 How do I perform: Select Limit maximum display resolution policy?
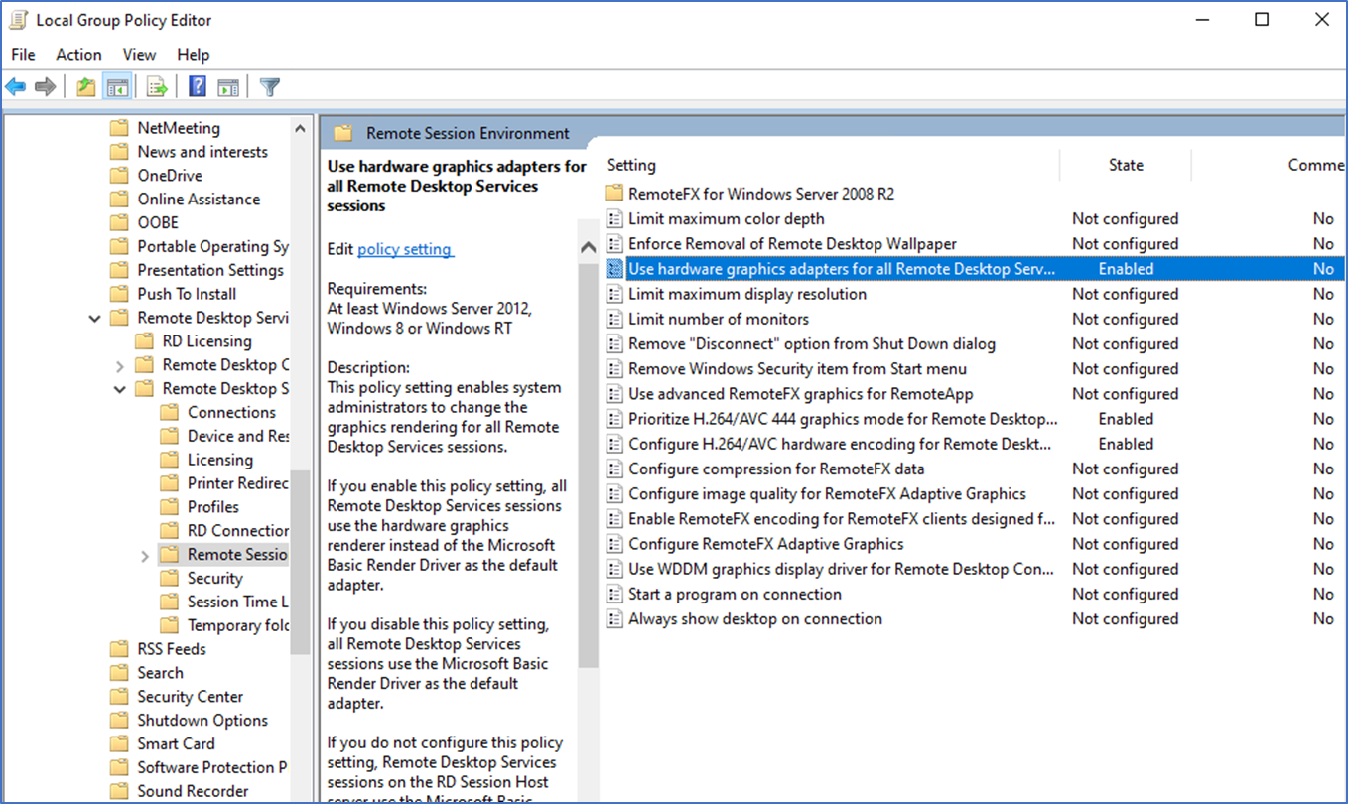tap(747, 295)
